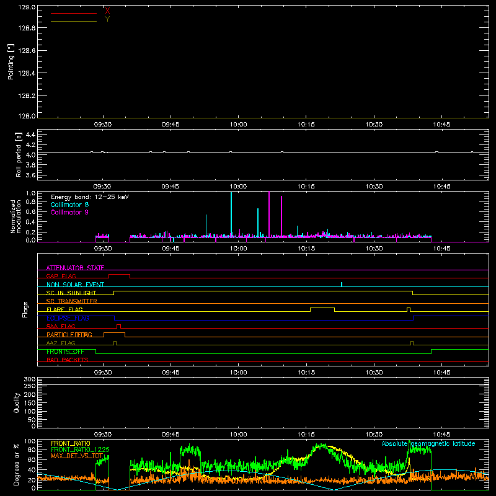The width and height of the screenshot is (496, 496).
Task: Click the Normalized modulation axis title
Action: pos(15,216)
